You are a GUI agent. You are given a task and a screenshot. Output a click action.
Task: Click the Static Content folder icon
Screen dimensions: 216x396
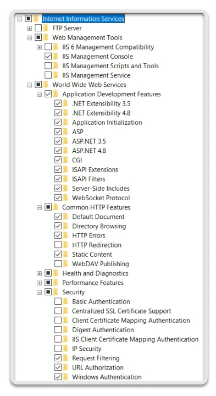(65, 254)
